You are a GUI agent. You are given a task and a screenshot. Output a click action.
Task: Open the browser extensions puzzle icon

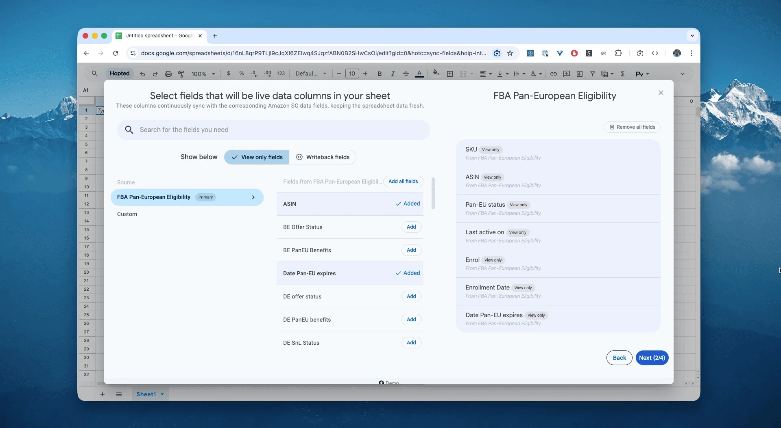pos(618,53)
